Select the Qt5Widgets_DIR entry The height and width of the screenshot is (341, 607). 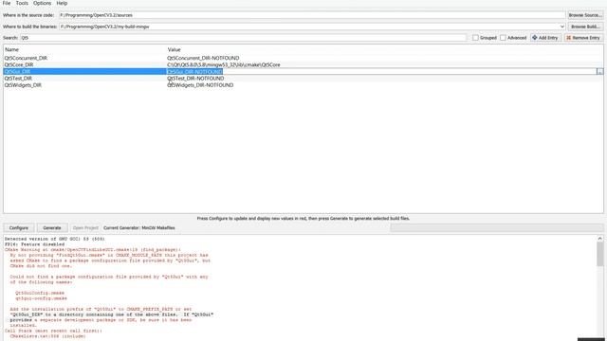click(23, 85)
